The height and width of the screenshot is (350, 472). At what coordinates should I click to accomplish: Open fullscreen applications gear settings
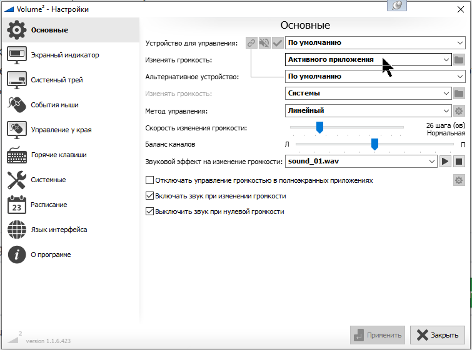(459, 180)
